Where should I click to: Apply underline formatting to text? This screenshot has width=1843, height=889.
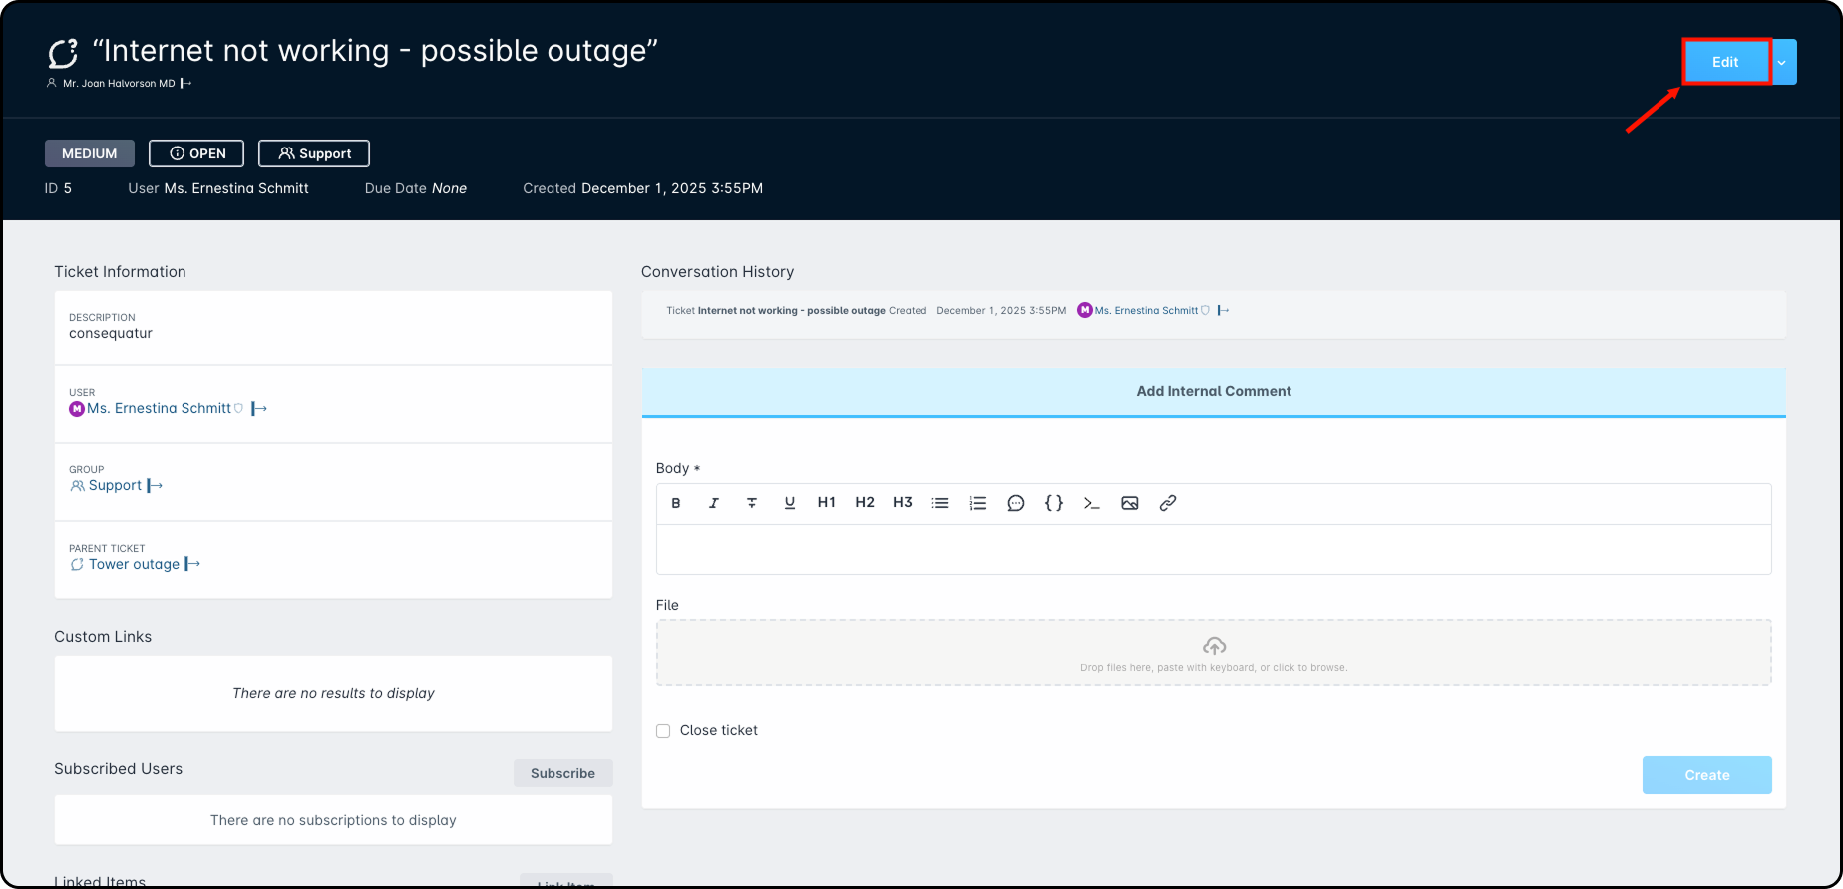(790, 503)
